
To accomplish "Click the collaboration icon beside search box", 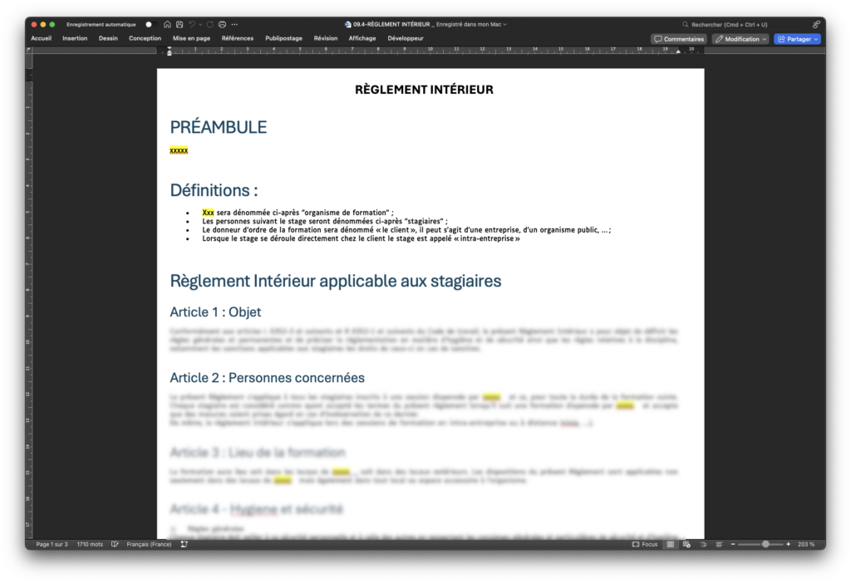I will click(816, 25).
